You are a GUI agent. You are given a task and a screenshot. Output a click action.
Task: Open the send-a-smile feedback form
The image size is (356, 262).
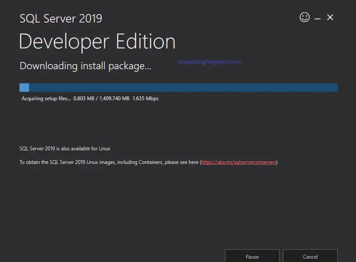pos(304,17)
